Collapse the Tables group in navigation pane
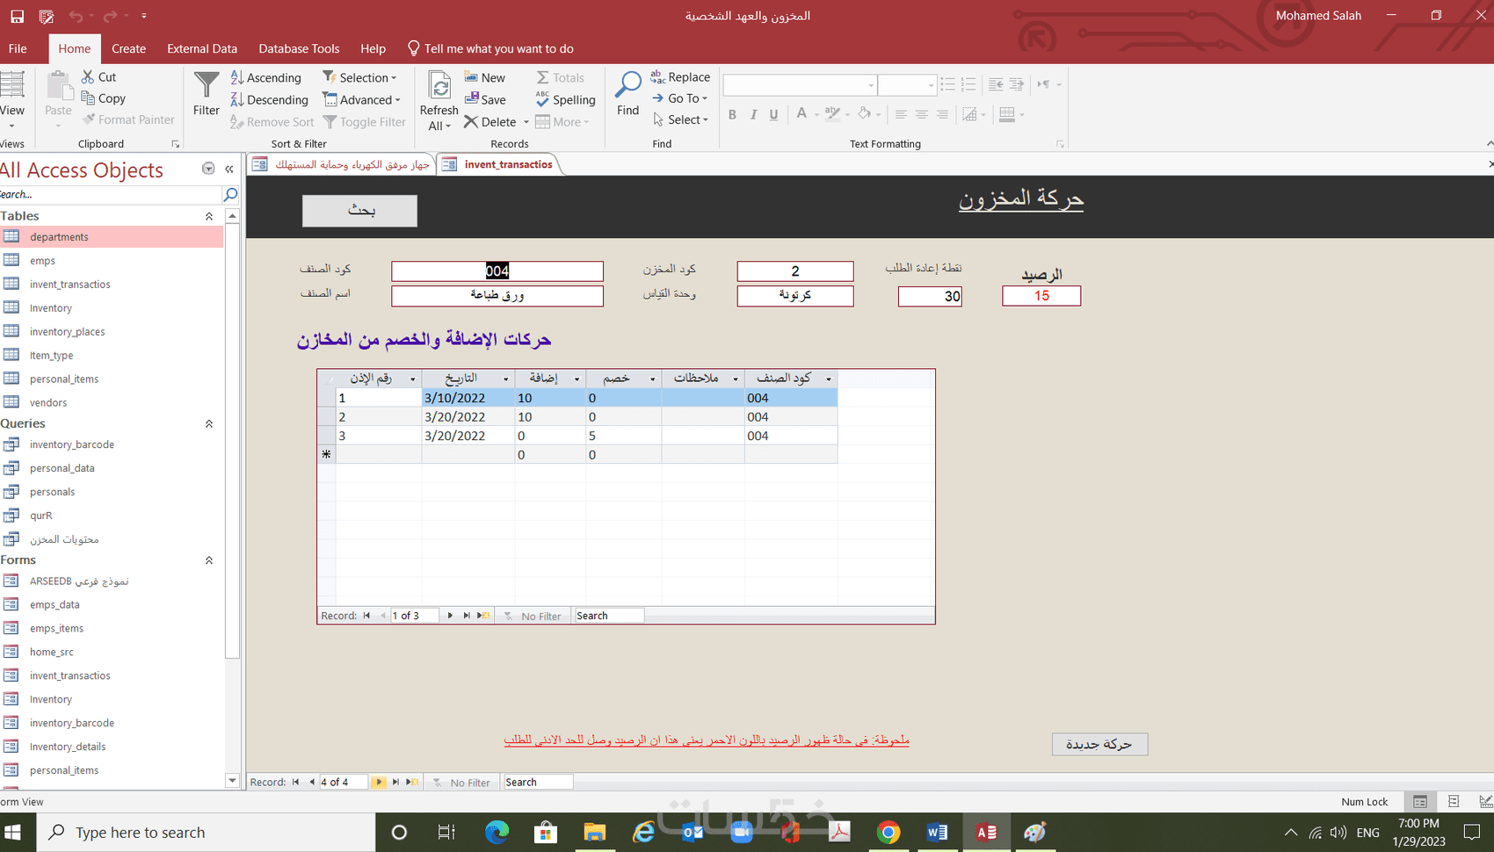 click(209, 216)
